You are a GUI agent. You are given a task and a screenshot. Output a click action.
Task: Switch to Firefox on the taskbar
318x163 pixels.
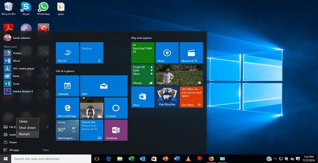click(211, 159)
